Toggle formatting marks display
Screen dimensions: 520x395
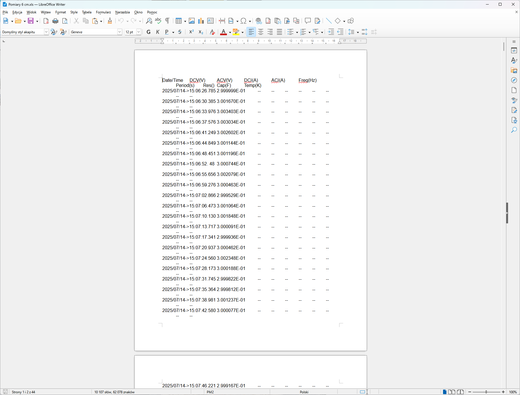[x=168, y=21]
